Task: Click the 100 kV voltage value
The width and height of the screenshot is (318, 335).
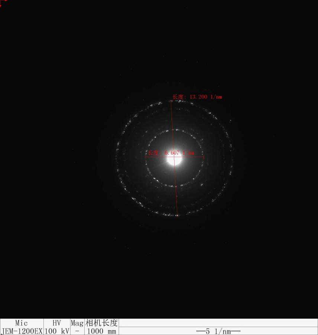Action: [57, 331]
